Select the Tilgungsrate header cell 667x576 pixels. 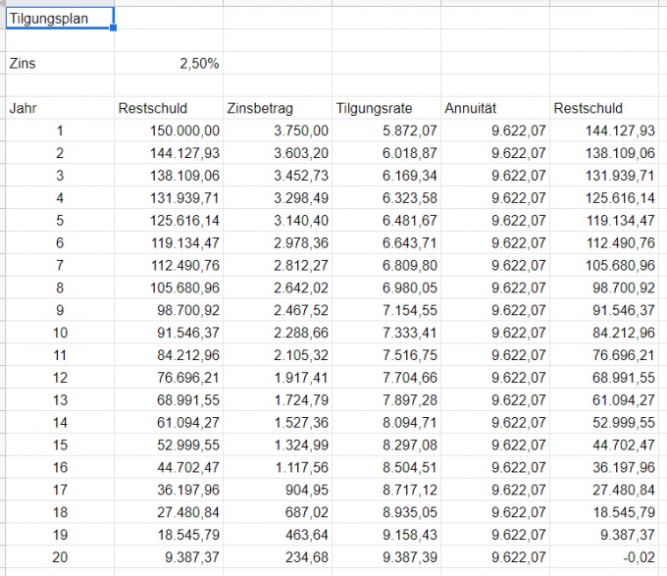pyautogui.click(x=386, y=108)
